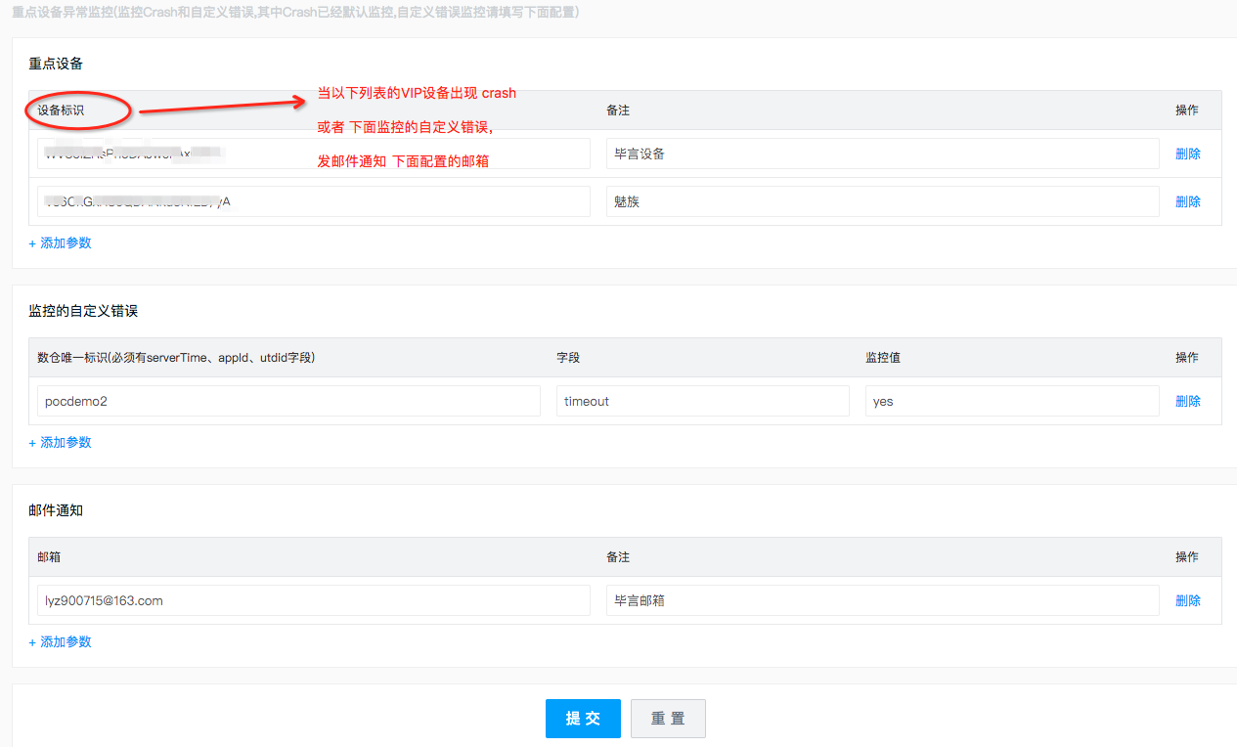Click the 提交 submit button
The image size is (1237, 747).
[x=583, y=719]
